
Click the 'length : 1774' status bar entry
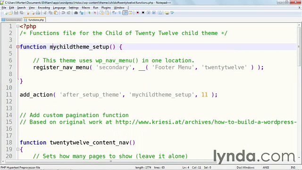tap(143, 168)
